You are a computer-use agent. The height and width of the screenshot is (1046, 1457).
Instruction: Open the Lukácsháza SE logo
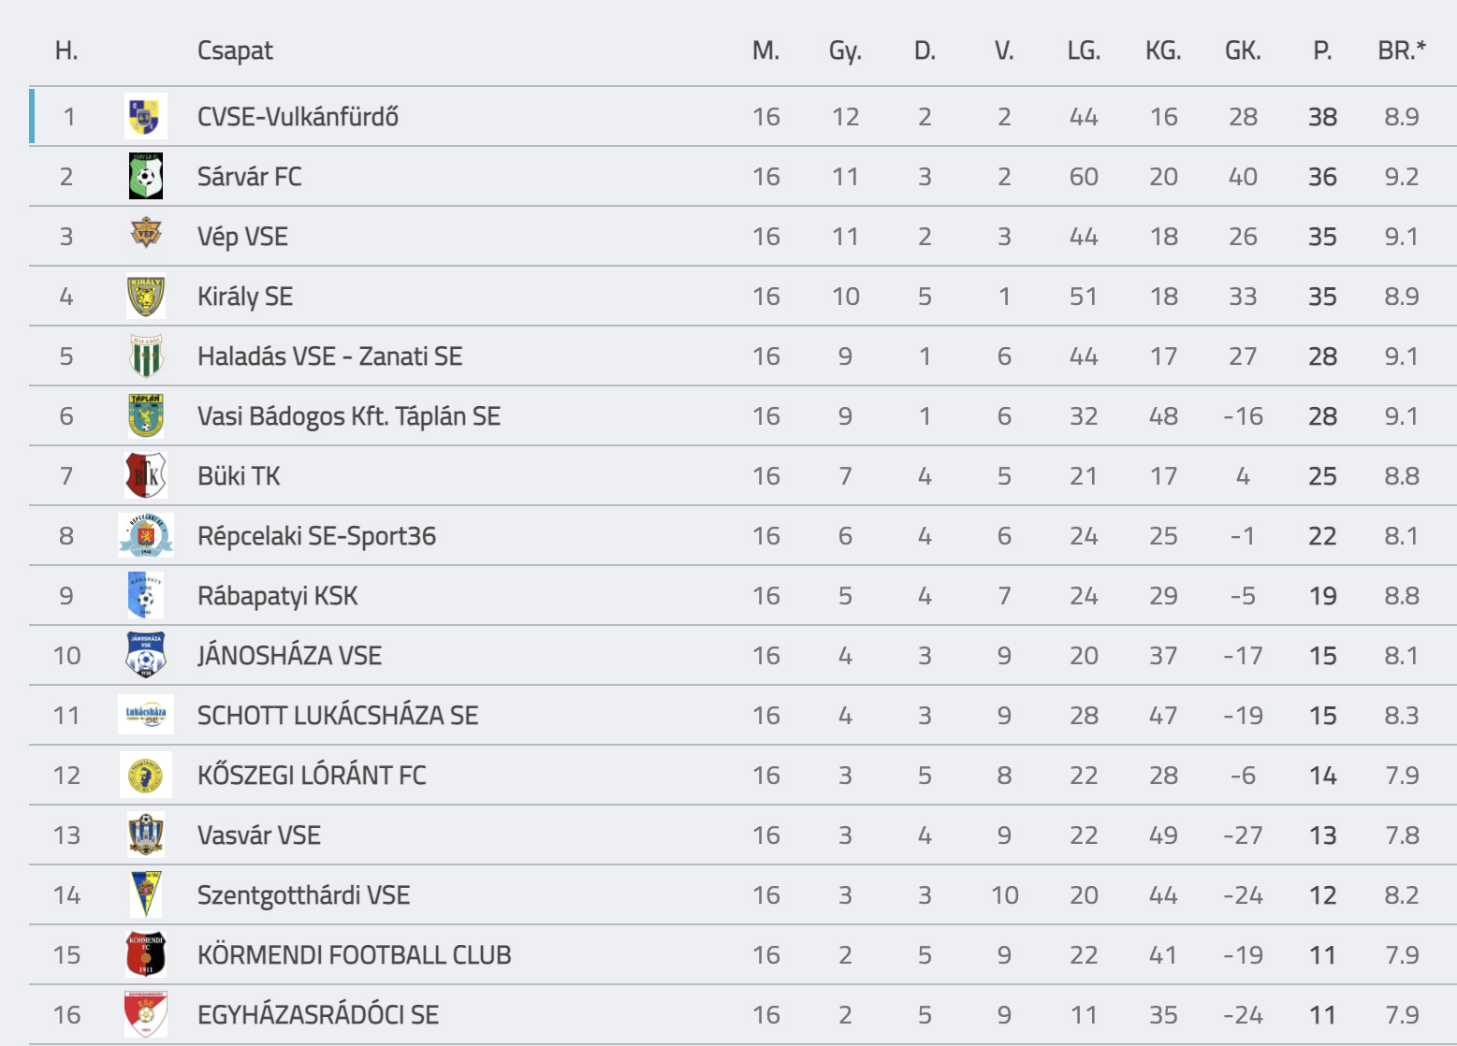point(146,716)
